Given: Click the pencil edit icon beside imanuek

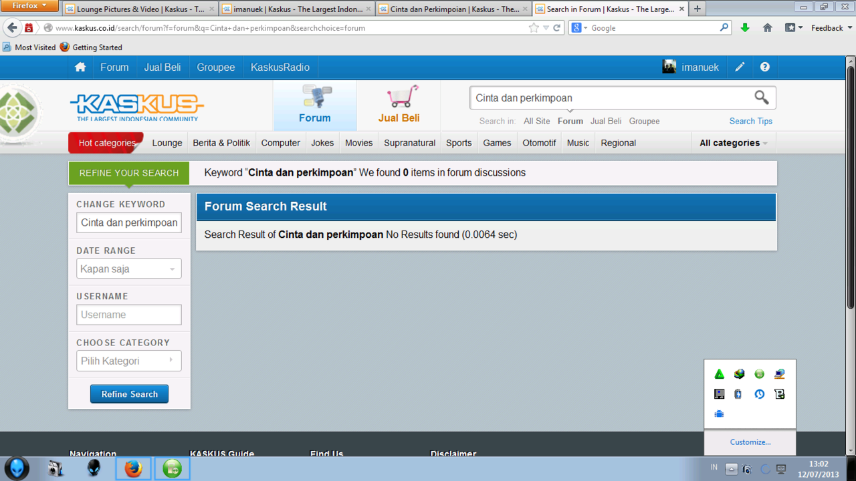Looking at the screenshot, I should coord(740,67).
